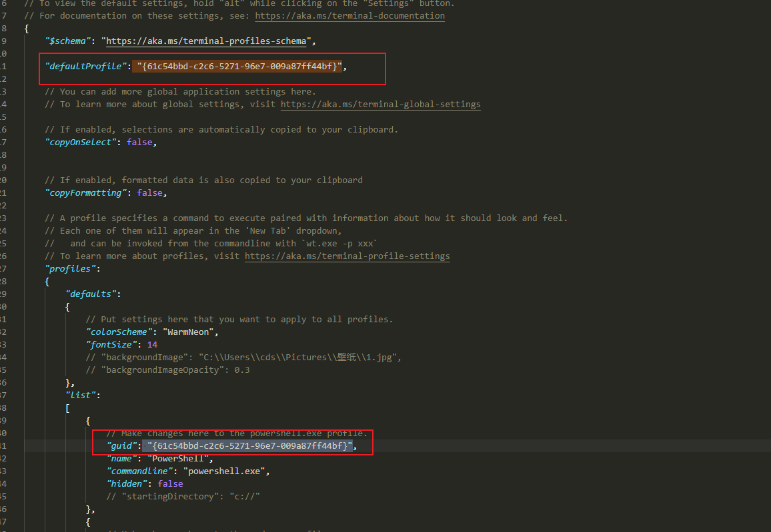Screen dimensions: 771x532
Task: Click the comment "Make changes here to the powershell.exe profile"
Action: tap(237, 434)
